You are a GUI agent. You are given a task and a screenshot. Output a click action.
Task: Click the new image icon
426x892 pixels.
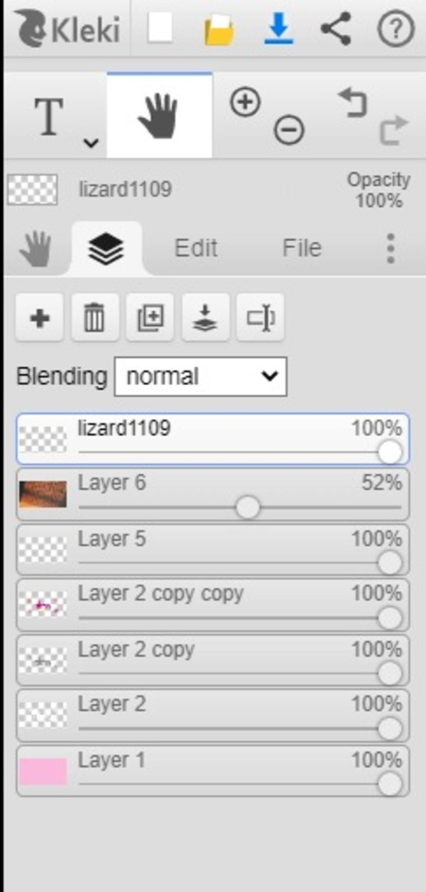(x=160, y=28)
